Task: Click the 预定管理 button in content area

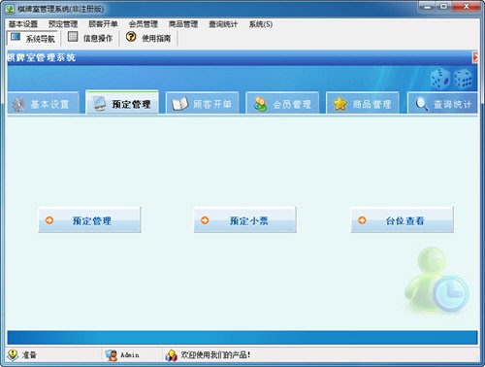Action: [89, 220]
